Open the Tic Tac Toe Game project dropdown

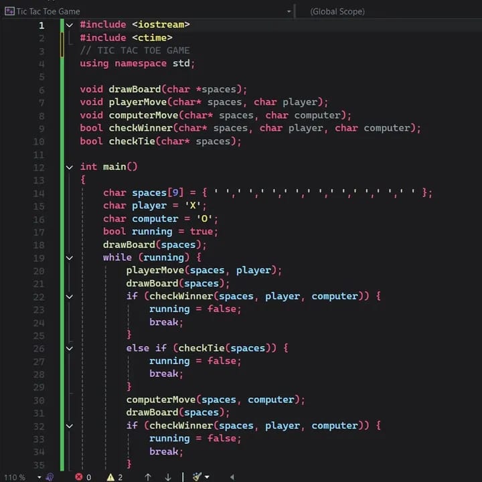coord(289,11)
